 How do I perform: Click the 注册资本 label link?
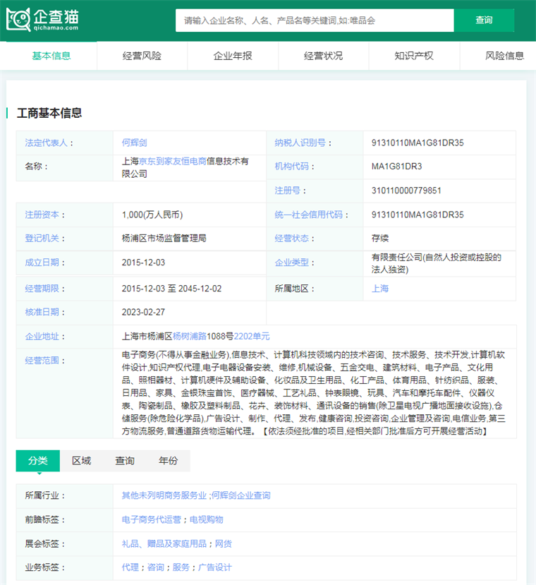[x=42, y=215]
